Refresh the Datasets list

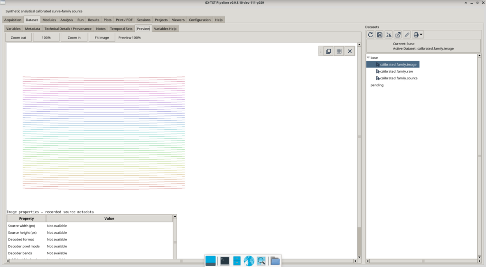click(370, 35)
